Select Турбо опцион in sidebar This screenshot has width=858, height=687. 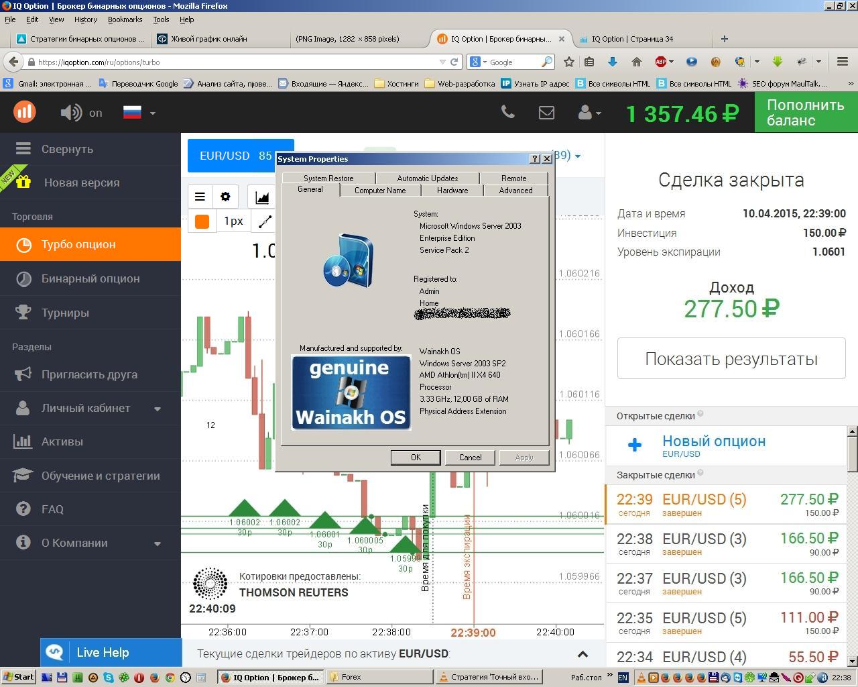pos(90,244)
